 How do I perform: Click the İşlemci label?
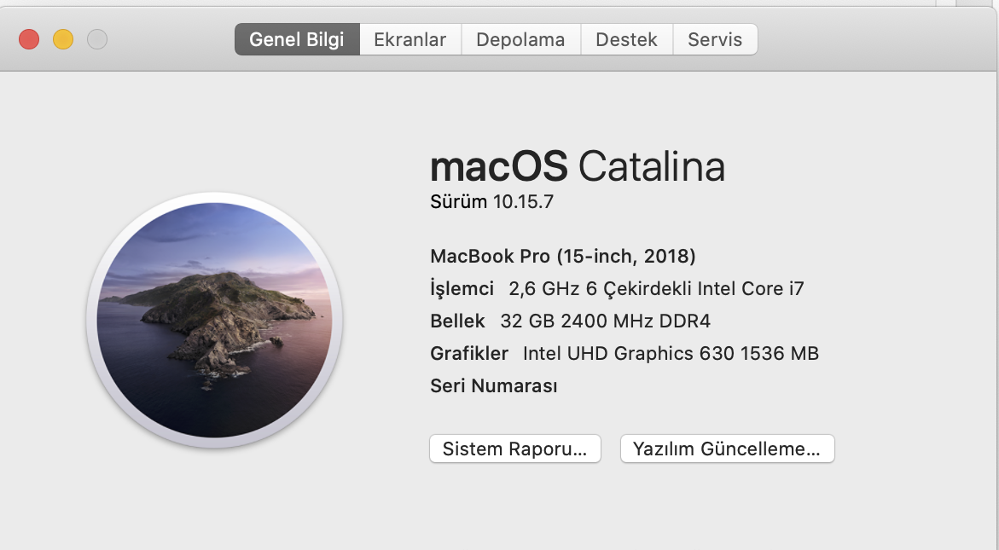462,288
